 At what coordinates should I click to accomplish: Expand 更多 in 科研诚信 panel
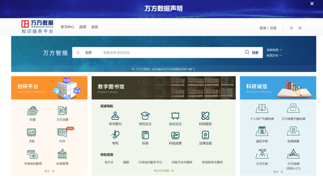tap(278, 171)
